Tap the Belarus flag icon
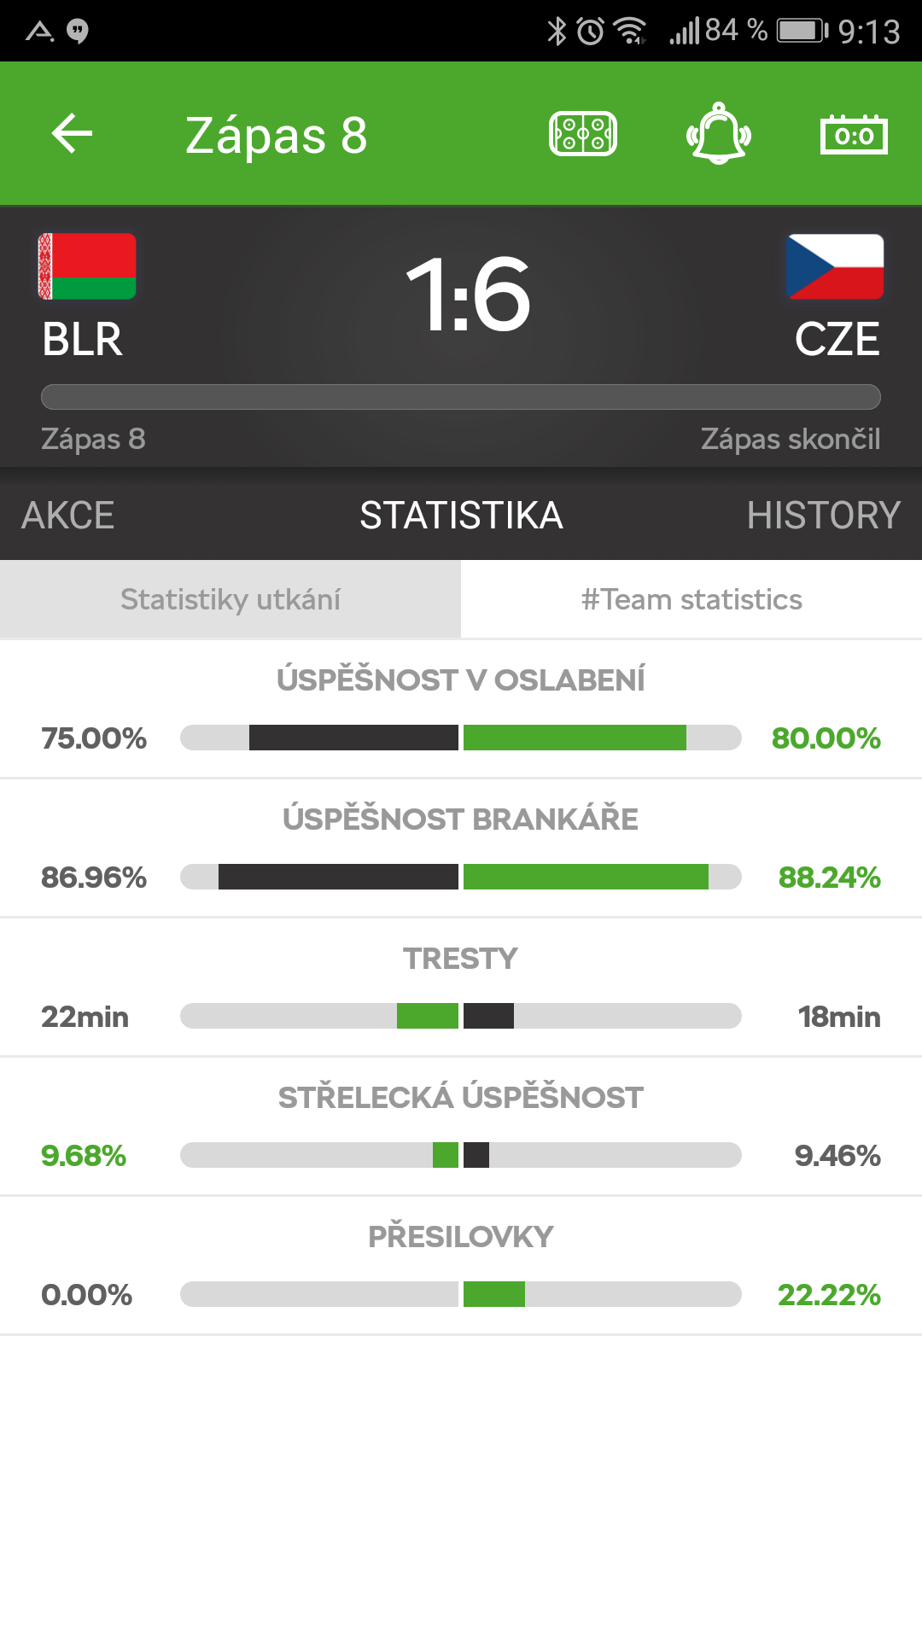The width and height of the screenshot is (922, 1639). coord(87,266)
